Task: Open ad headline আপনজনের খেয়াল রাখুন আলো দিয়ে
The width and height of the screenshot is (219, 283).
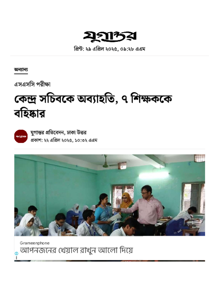Action: point(76,250)
